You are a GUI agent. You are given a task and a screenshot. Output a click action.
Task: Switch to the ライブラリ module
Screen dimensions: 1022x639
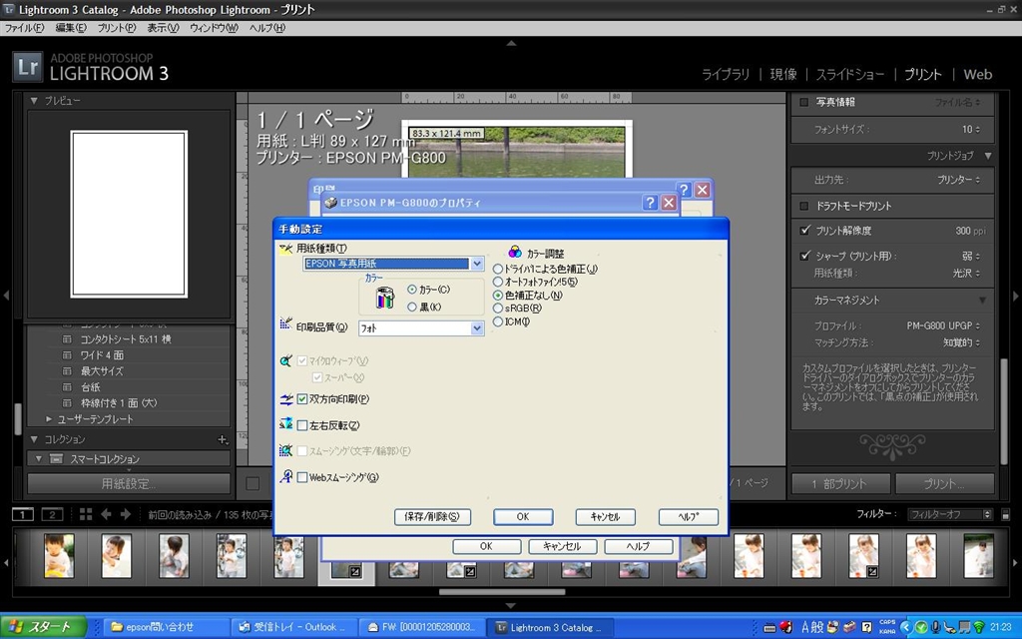(x=726, y=74)
